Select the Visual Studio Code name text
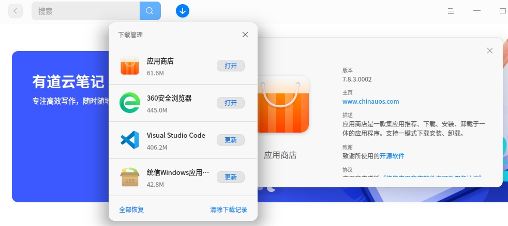The width and height of the screenshot is (508, 226). 176,136
